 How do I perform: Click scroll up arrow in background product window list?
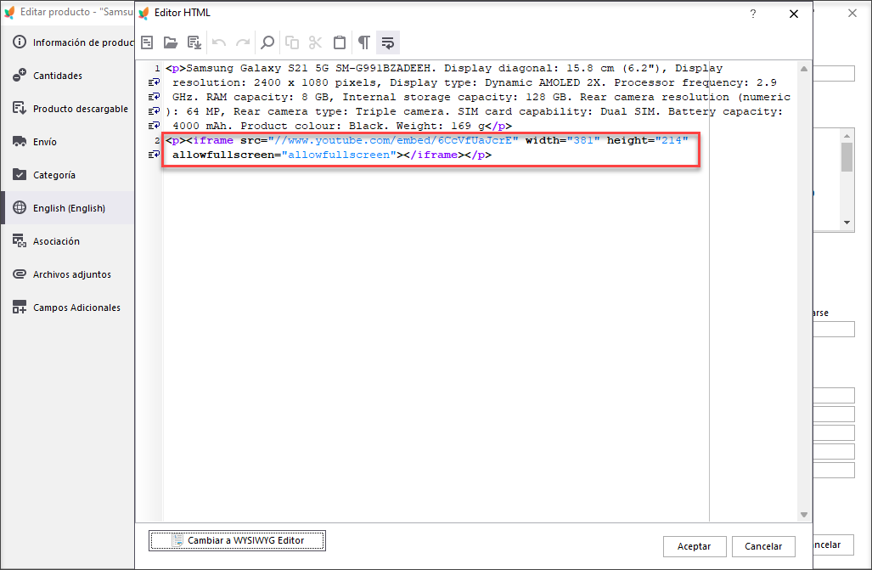click(x=847, y=136)
